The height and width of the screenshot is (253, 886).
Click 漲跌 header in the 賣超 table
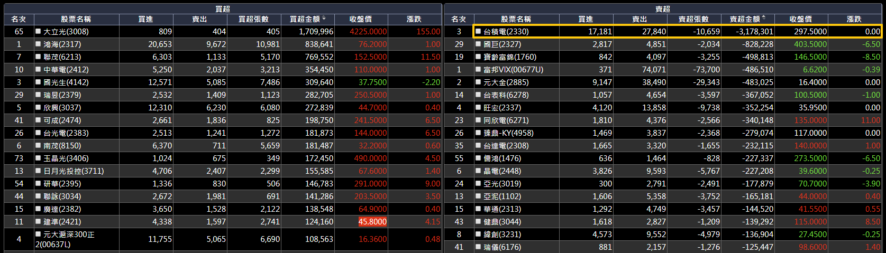(854, 19)
